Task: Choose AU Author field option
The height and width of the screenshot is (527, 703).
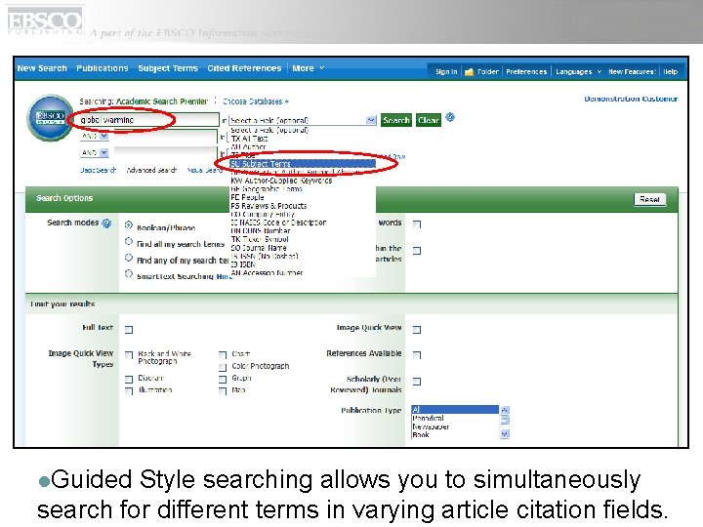Action: 303,147
